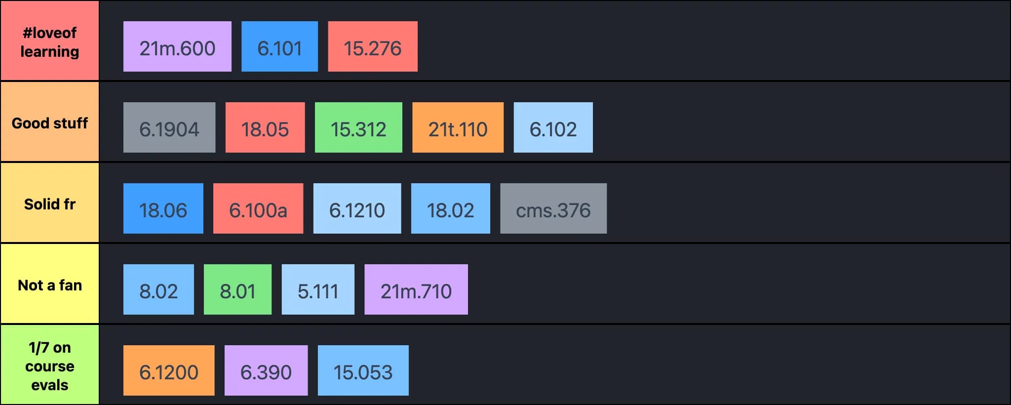Click the 6.101 blue tile
The height and width of the screenshot is (405, 1011).
click(x=279, y=46)
